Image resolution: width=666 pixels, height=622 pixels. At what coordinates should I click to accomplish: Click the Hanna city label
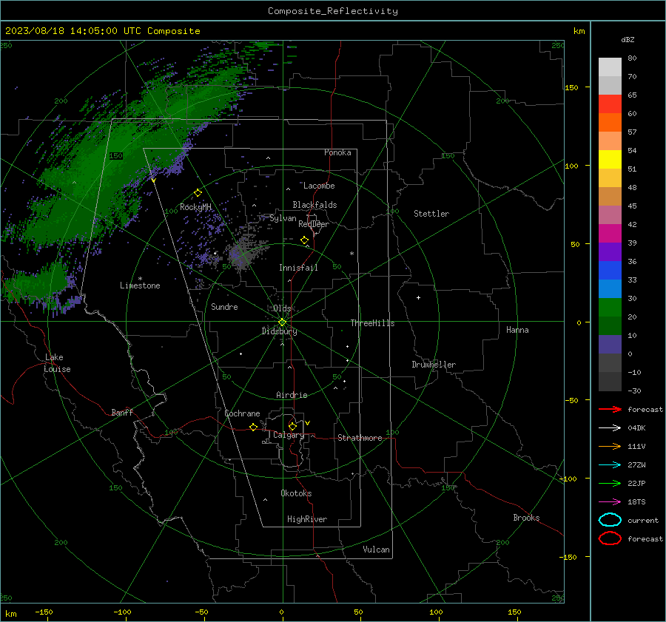[x=517, y=330]
